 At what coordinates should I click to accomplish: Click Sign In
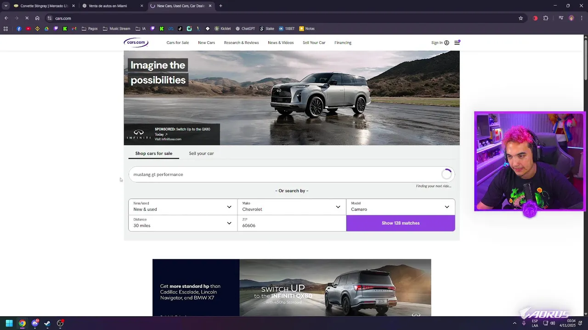coord(440,43)
